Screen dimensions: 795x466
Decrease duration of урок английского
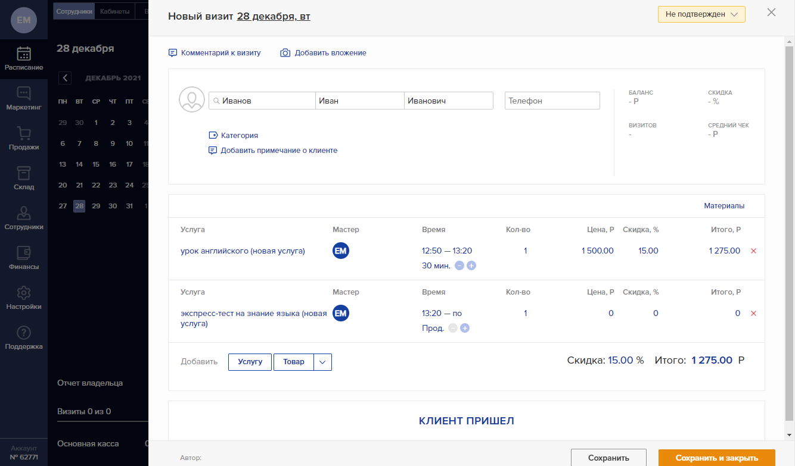[459, 266]
